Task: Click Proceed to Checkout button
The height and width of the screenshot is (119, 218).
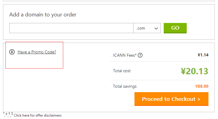Action: [x=171, y=99]
